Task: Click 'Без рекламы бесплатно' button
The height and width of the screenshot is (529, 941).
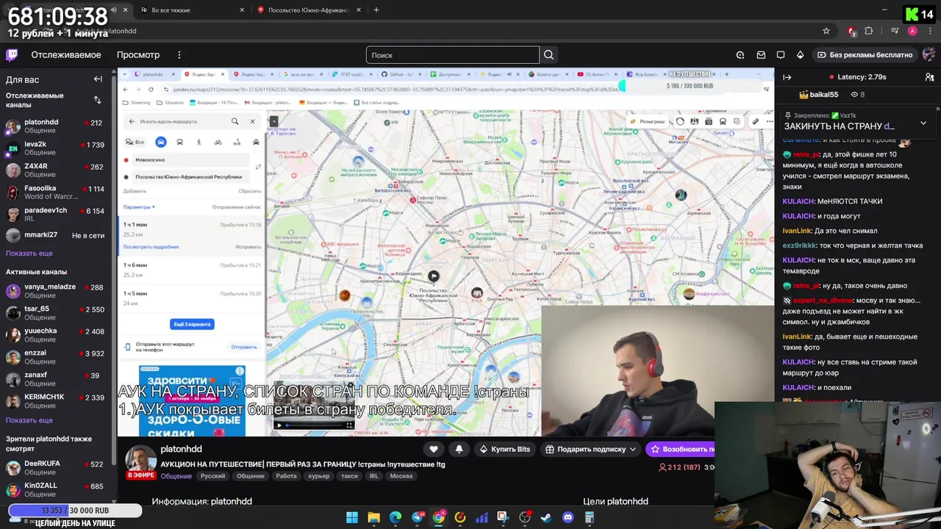Action: click(865, 55)
